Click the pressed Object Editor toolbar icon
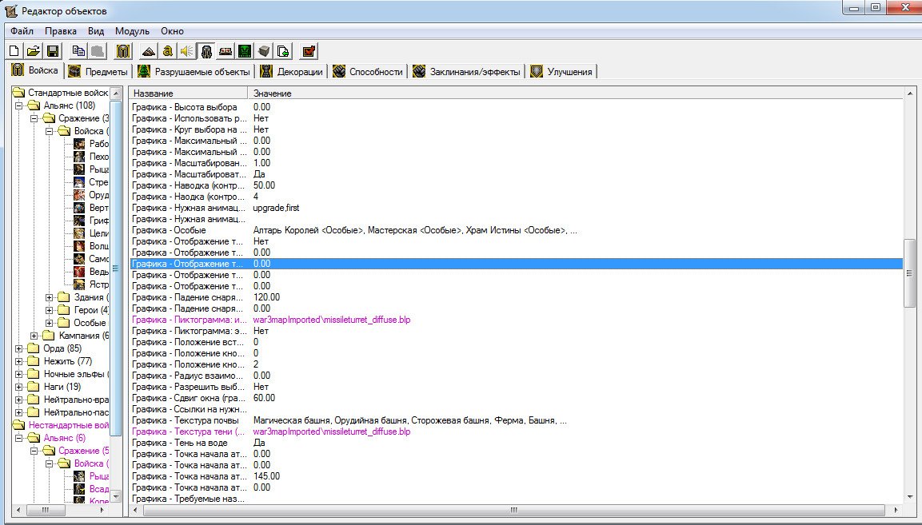 tap(206, 51)
